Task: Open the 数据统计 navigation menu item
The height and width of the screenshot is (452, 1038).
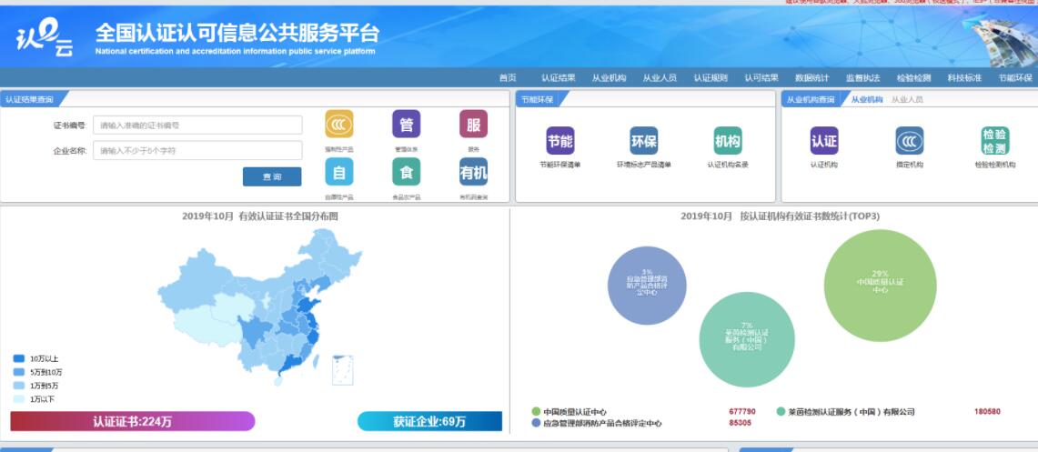Action: [x=811, y=78]
